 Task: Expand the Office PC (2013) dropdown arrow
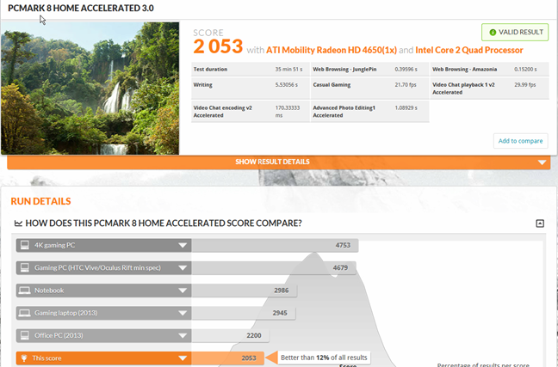183,336
